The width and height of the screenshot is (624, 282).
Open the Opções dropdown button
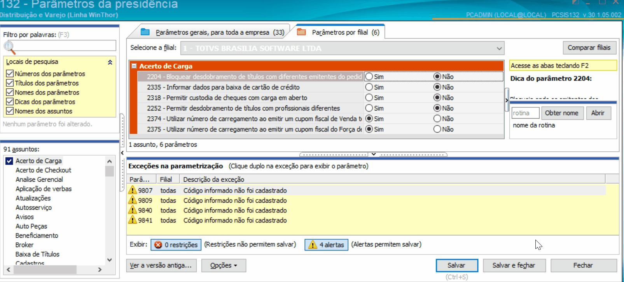point(224,265)
